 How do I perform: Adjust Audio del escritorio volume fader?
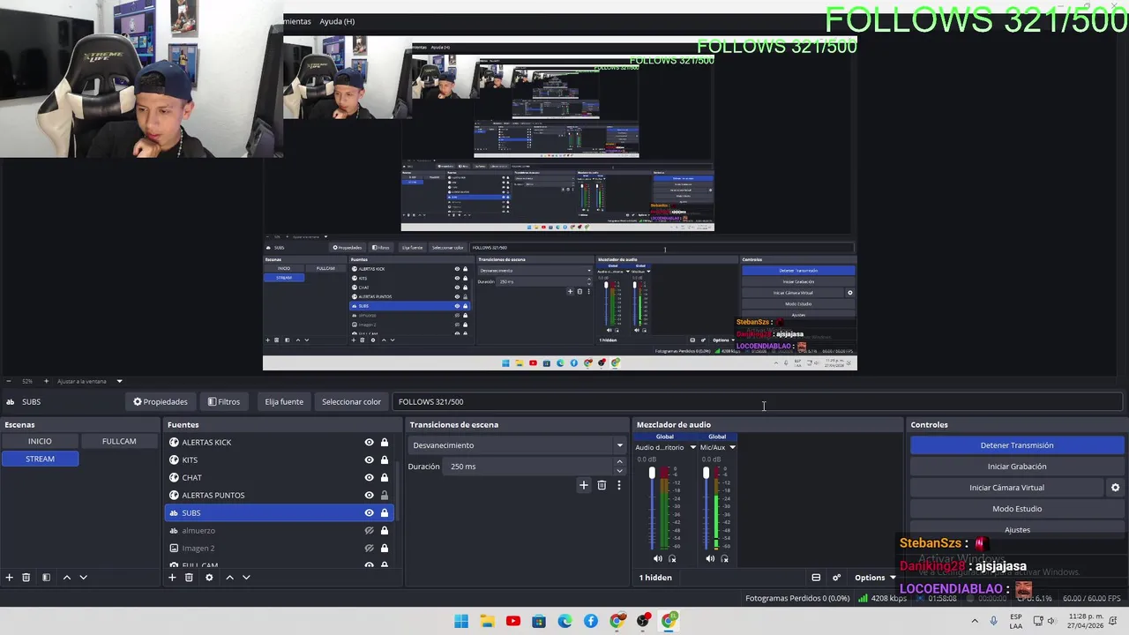[653, 474]
